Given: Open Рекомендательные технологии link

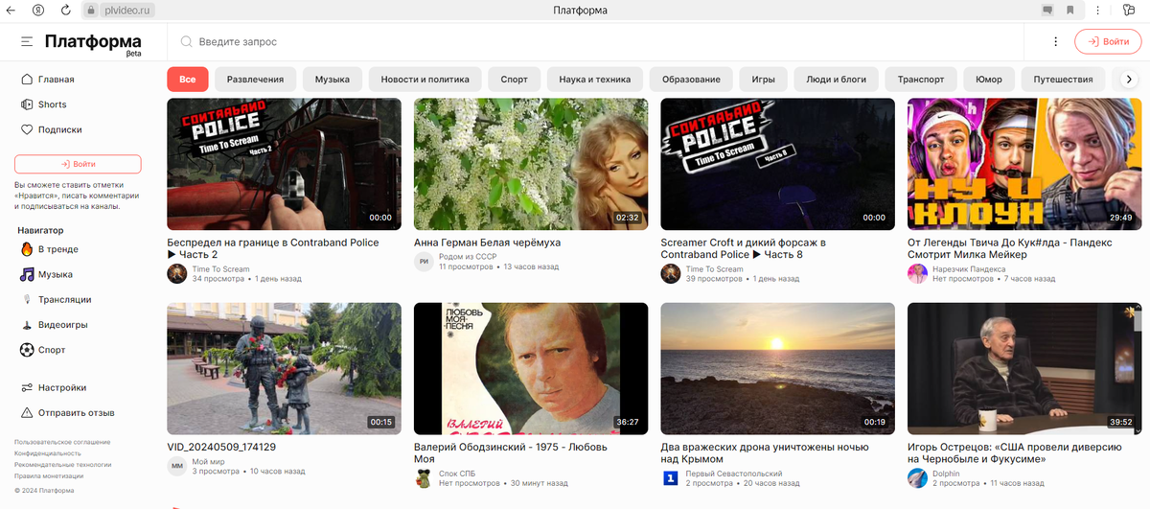Looking at the screenshot, I should click(x=62, y=465).
